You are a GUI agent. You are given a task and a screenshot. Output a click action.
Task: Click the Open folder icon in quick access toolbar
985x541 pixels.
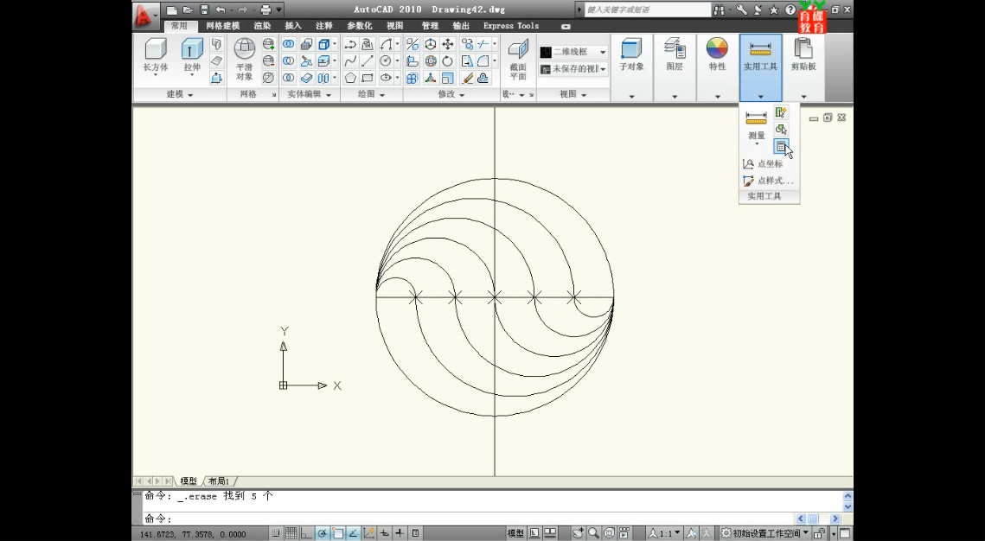tap(187, 10)
